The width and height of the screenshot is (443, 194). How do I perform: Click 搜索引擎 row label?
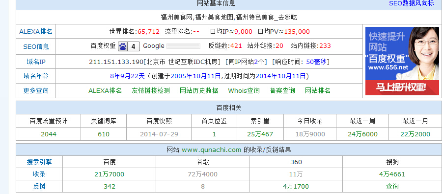click(x=39, y=162)
